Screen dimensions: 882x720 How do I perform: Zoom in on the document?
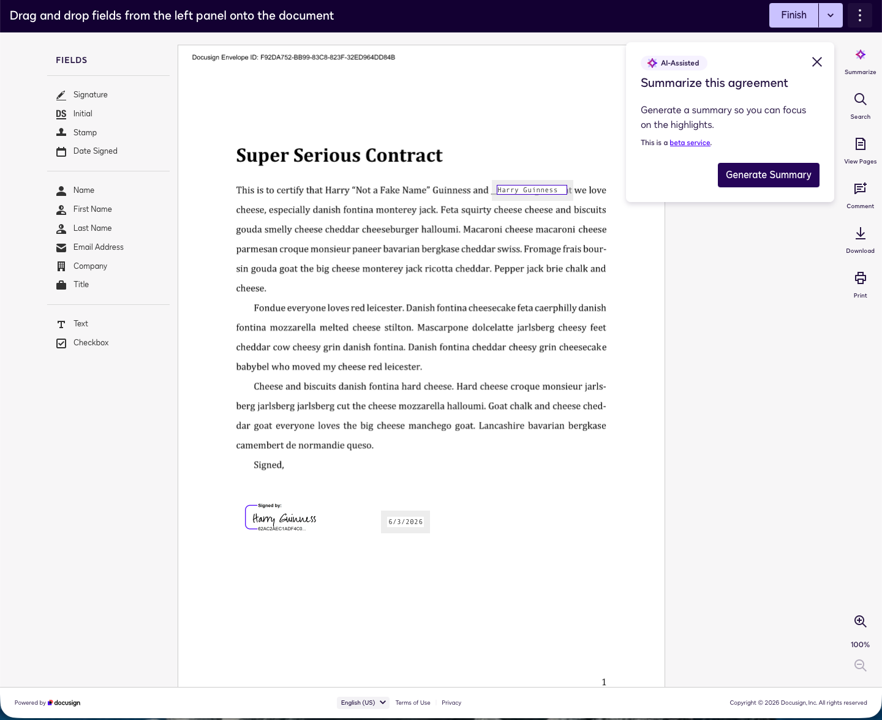860,621
